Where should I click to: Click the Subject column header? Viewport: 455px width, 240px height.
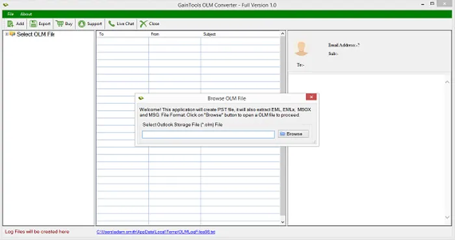pyautogui.click(x=240, y=34)
